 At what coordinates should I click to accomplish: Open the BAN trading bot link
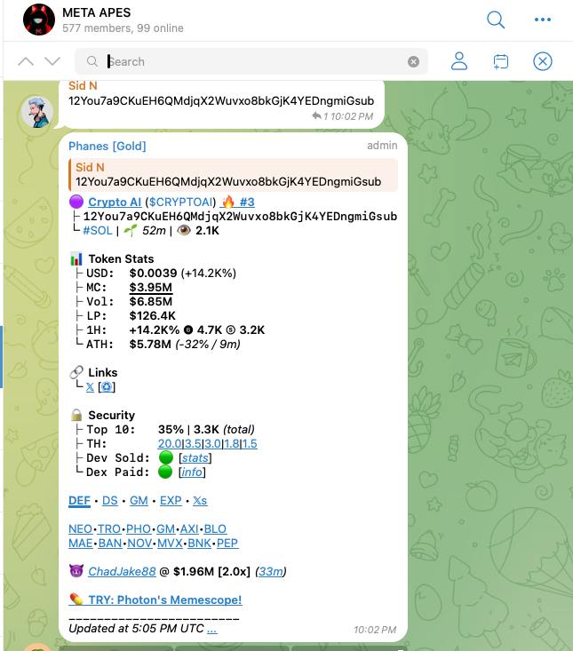tap(110, 543)
